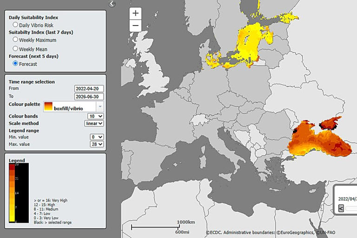The height and width of the screenshot is (238, 357).
Task: Open the Colour bands dropdown
Action: pyautogui.click(x=96, y=116)
